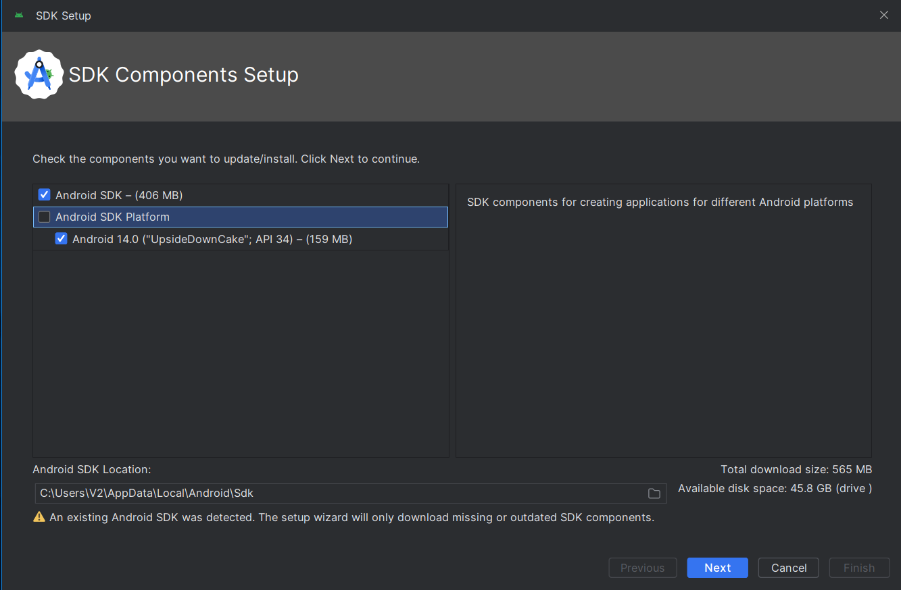
Task: Click the Android SDK Location path field
Action: 338,493
